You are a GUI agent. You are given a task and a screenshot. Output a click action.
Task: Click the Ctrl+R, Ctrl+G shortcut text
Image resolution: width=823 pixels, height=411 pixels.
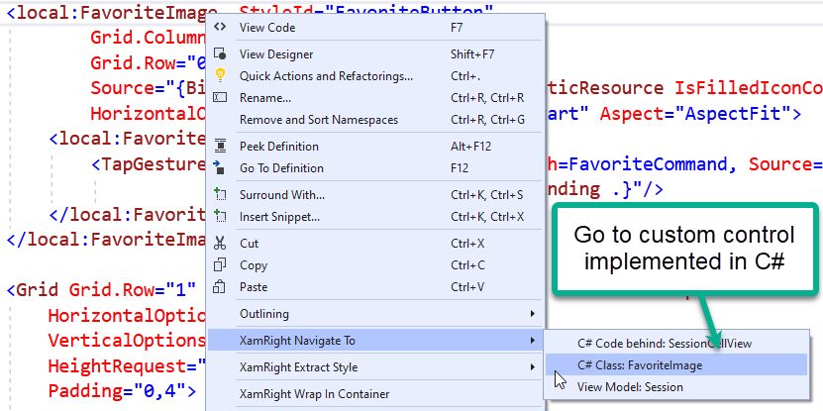tap(487, 120)
